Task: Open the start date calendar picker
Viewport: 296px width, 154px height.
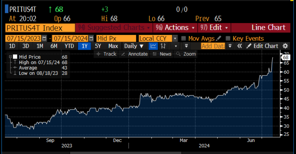Action: (45, 39)
